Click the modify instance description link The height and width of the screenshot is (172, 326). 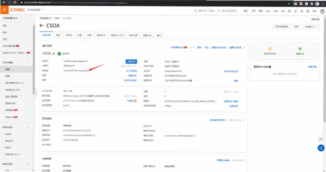tap(130, 81)
